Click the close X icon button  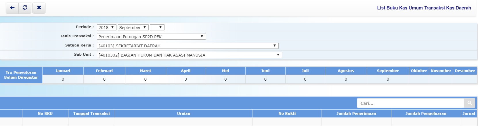point(39,8)
